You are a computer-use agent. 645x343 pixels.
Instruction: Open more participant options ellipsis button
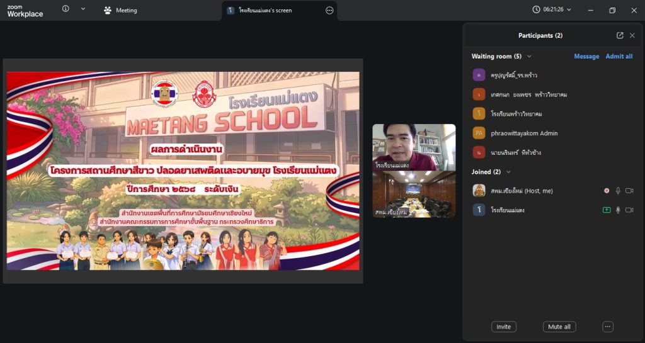coord(607,327)
